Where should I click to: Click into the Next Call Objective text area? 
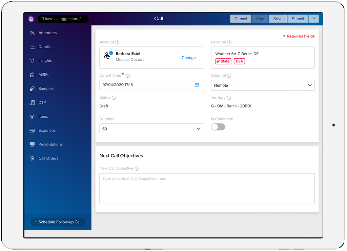tap(207, 189)
